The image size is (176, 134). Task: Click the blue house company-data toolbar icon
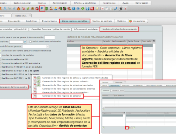pyautogui.click(x=42, y=8)
